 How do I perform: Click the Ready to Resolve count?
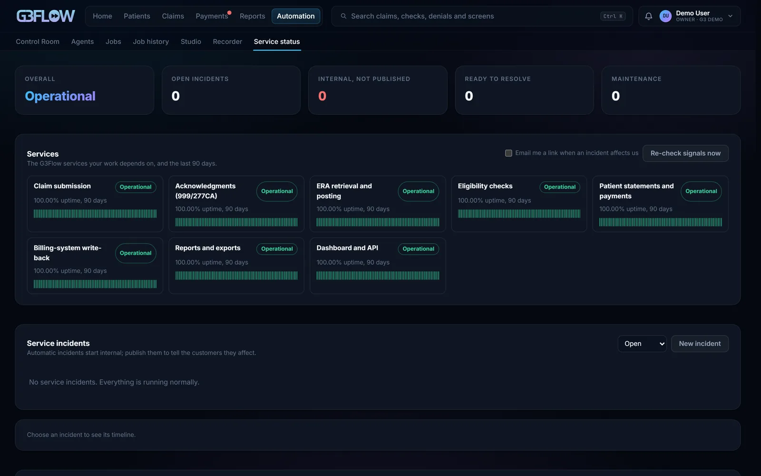(469, 96)
